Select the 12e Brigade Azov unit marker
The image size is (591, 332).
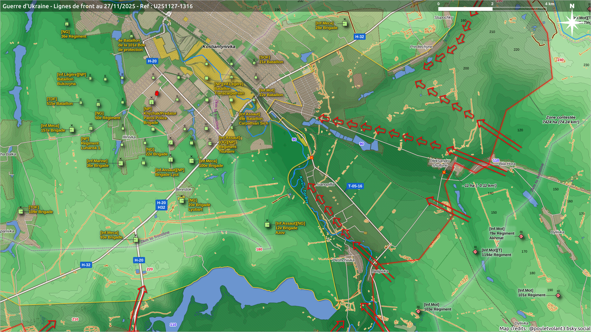pyautogui.click(x=267, y=225)
